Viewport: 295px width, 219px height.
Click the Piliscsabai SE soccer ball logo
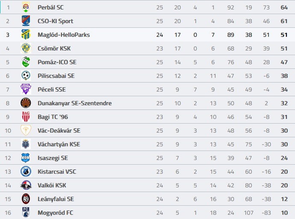pos(26,76)
